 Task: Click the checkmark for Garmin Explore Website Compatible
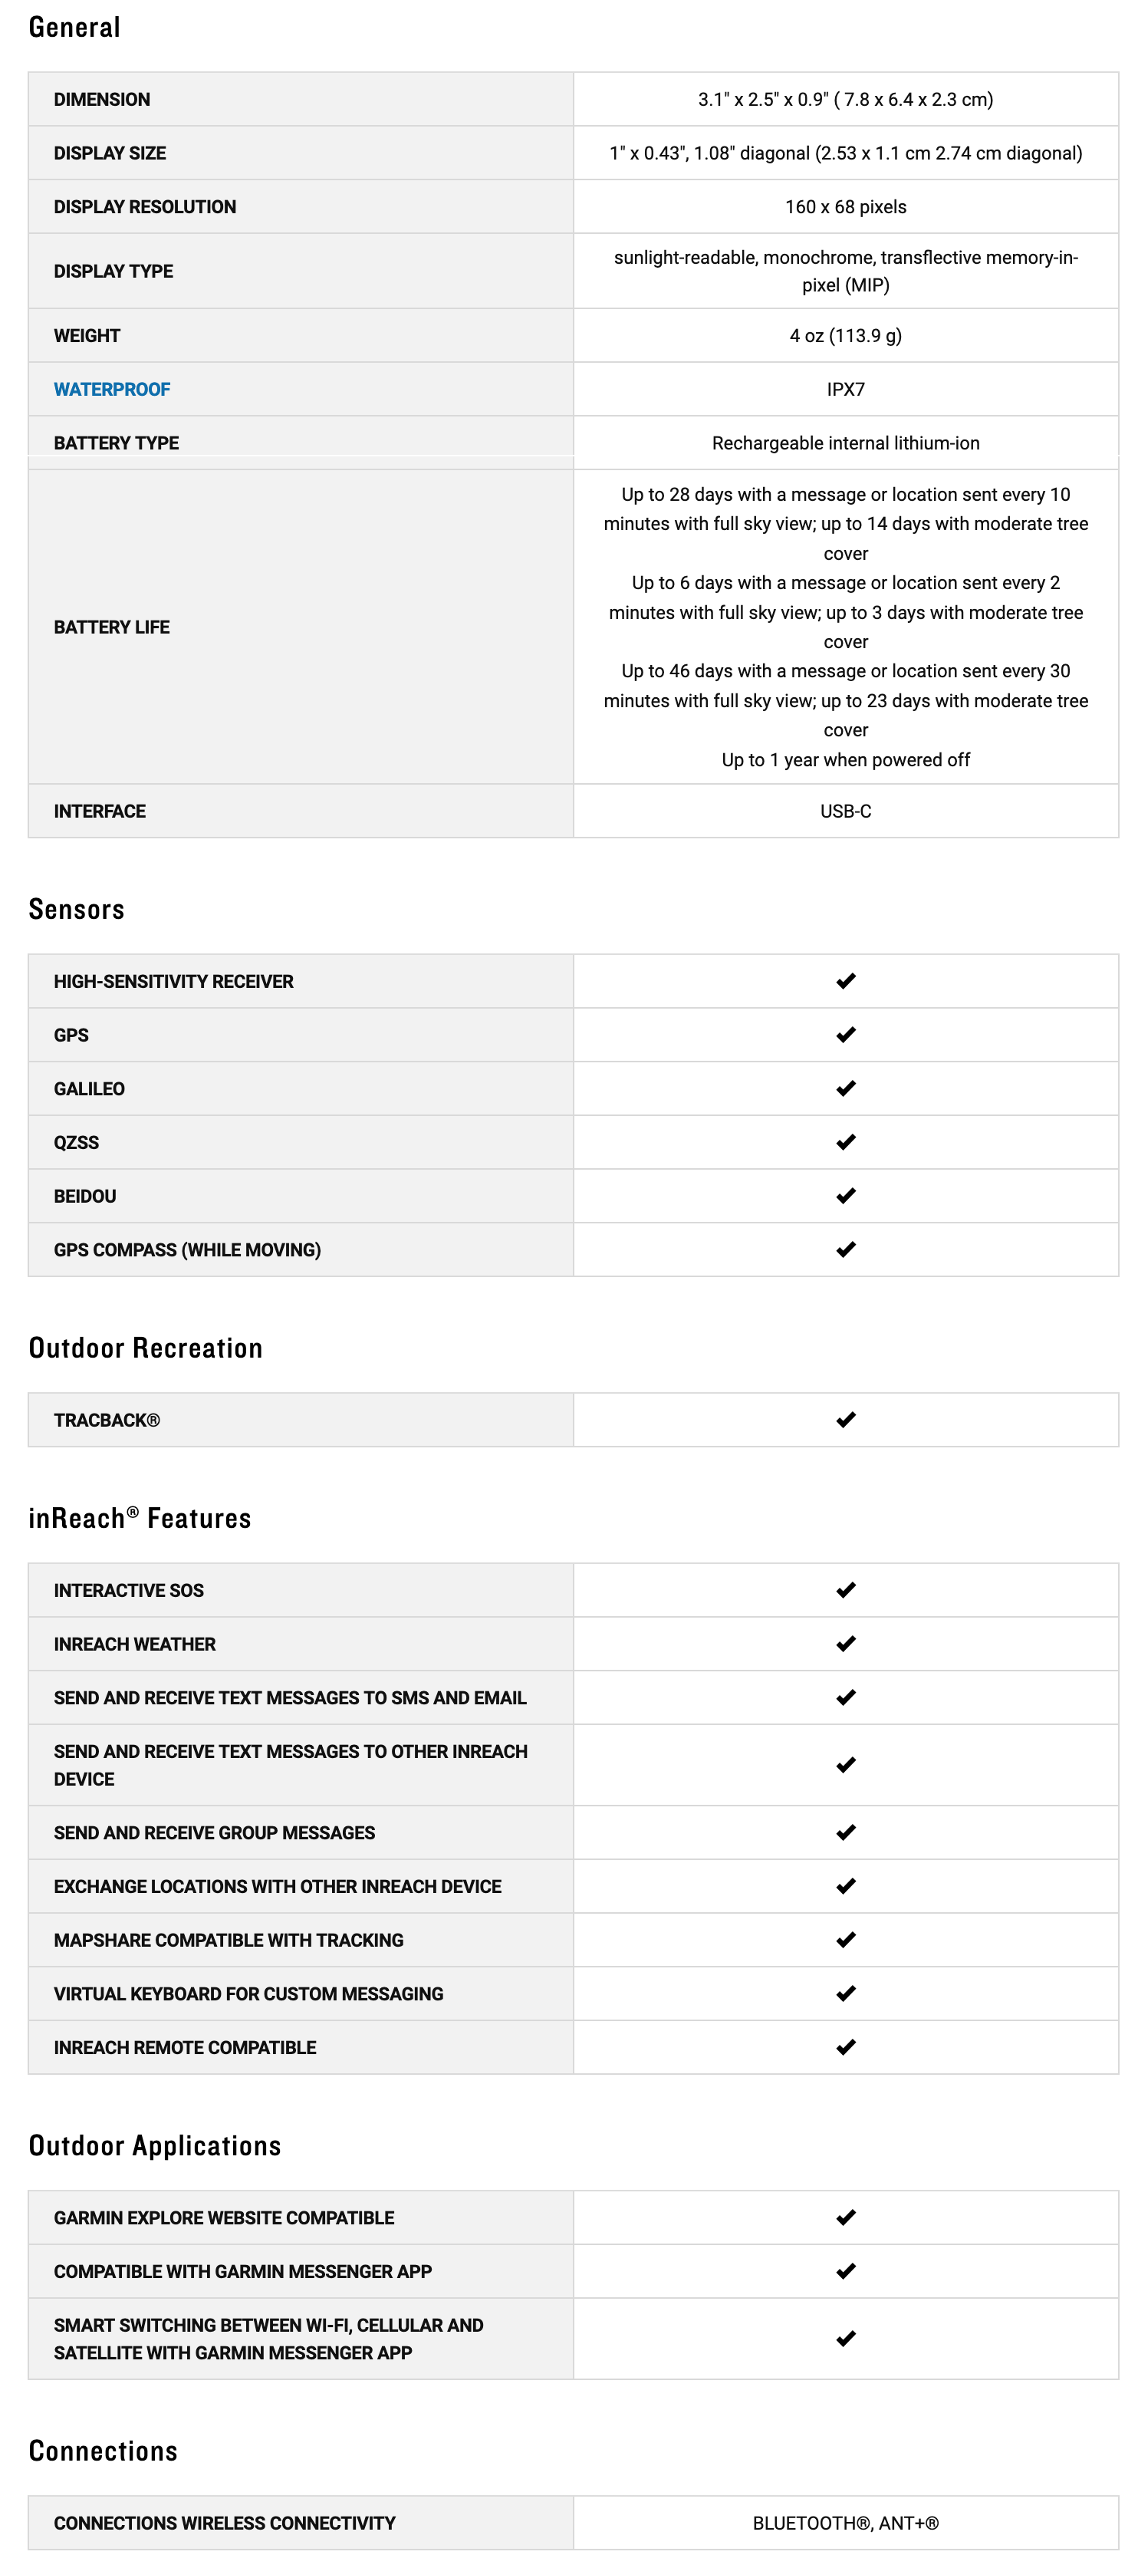845,2218
